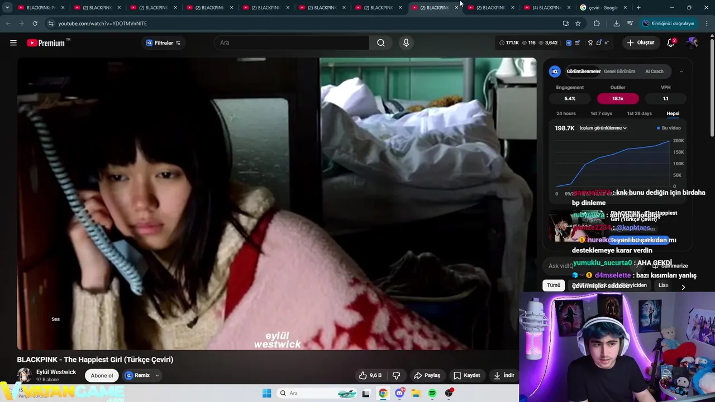
Task: Click the İndir download button
Action: (504, 375)
